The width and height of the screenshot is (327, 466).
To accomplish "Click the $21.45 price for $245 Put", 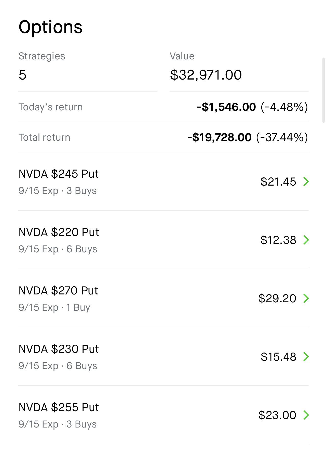I will (x=278, y=182).
